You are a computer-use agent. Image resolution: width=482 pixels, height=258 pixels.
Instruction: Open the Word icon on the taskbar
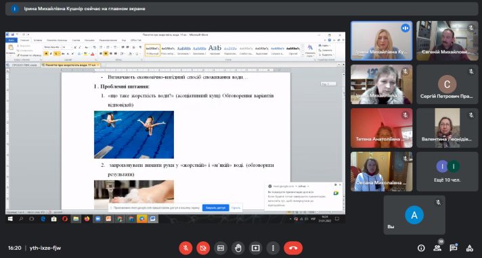point(153,219)
